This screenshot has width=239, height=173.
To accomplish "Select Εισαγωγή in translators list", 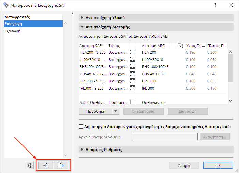I will point(33,24).
